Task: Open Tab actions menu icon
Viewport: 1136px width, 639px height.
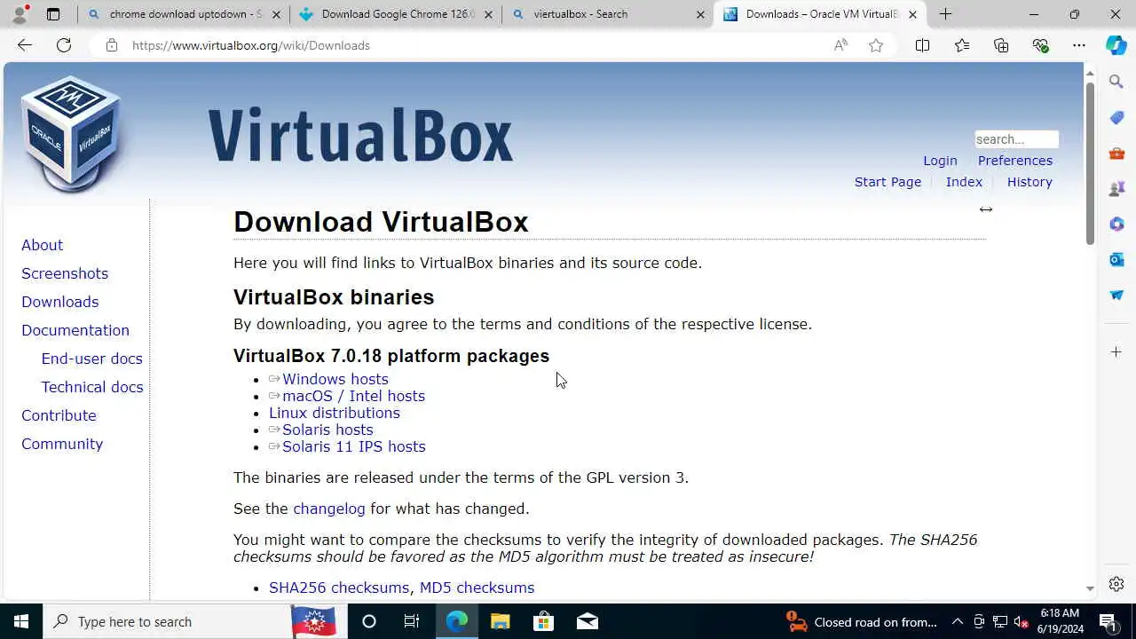Action: coord(53,14)
